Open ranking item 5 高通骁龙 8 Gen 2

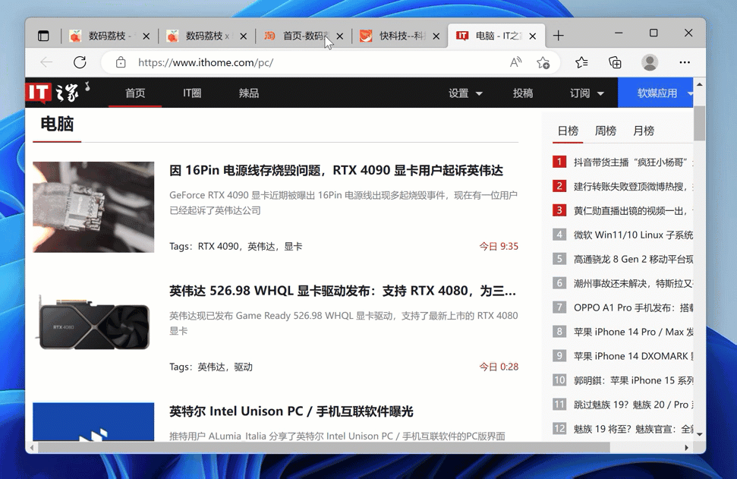633,259
